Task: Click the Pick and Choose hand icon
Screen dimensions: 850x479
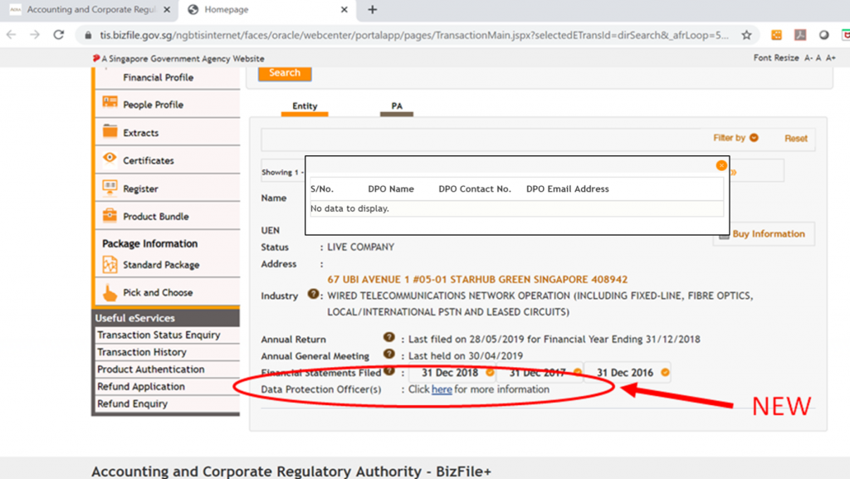Action: pyautogui.click(x=110, y=292)
